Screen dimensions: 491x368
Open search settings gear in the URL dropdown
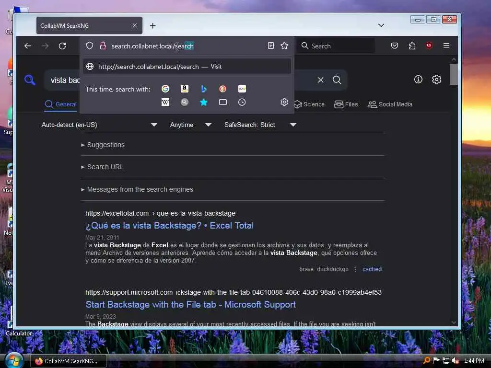pyautogui.click(x=284, y=102)
